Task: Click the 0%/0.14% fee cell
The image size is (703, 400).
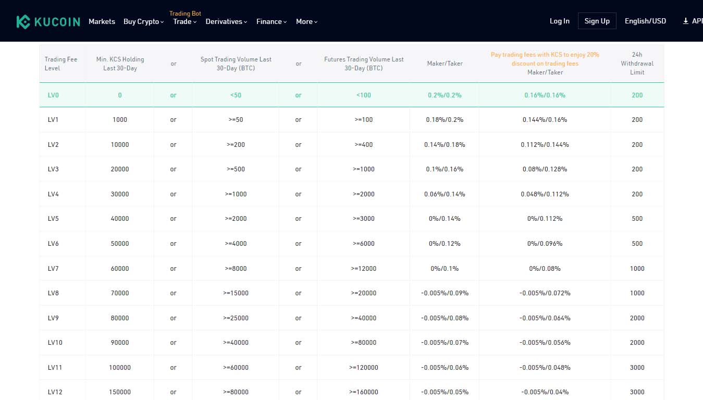Action: [445, 219]
